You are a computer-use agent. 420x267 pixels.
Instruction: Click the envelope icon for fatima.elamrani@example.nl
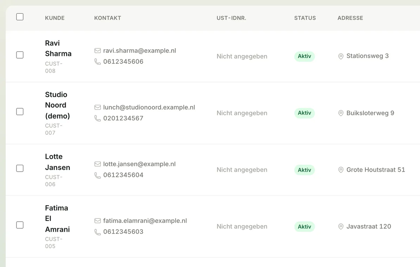tap(98, 221)
